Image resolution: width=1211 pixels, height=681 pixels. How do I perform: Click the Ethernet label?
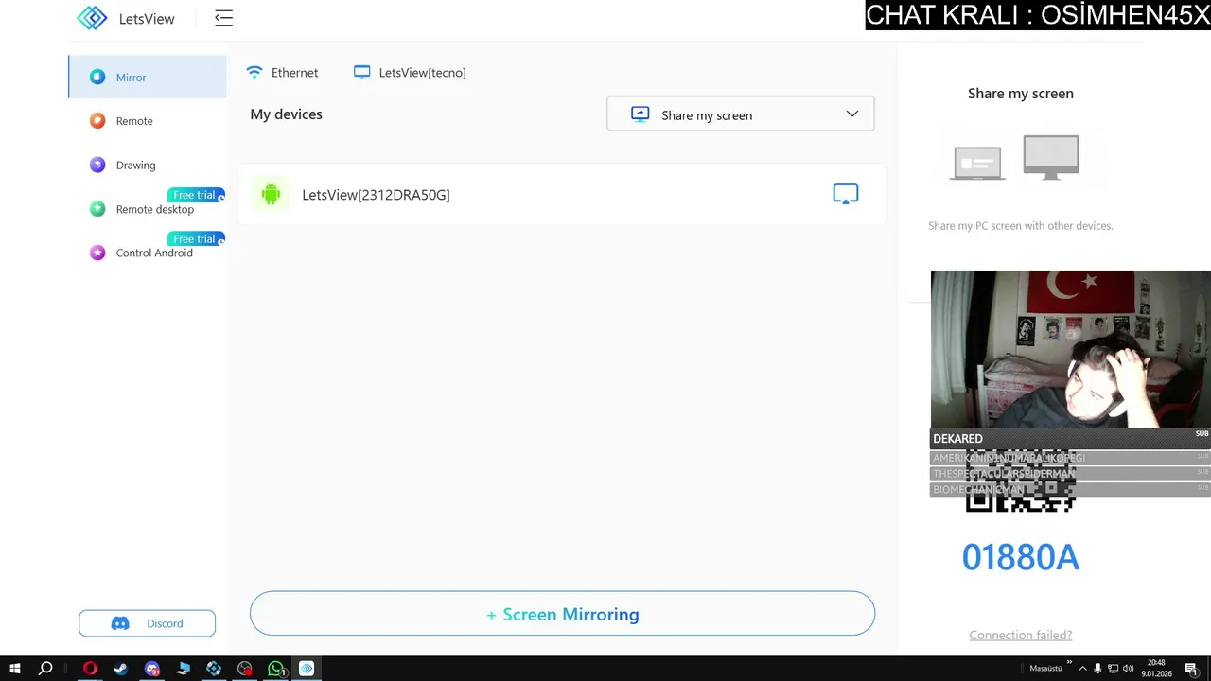pos(294,73)
